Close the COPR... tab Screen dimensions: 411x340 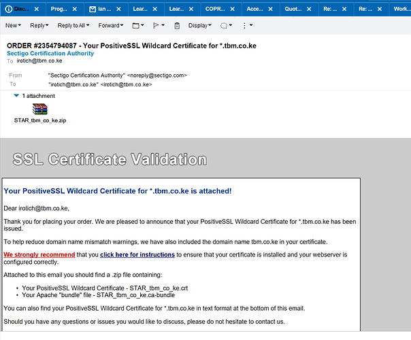233,9
